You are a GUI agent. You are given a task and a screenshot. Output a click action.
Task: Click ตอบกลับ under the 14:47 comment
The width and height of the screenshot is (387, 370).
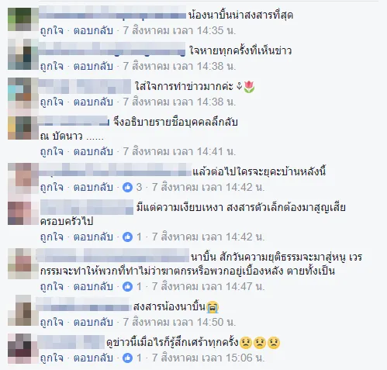pos(93,286)
